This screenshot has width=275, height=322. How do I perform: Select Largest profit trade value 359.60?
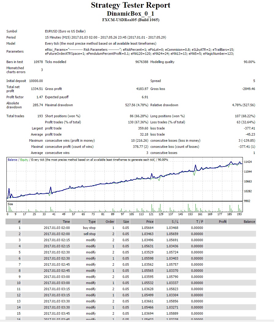pos(143,128)
